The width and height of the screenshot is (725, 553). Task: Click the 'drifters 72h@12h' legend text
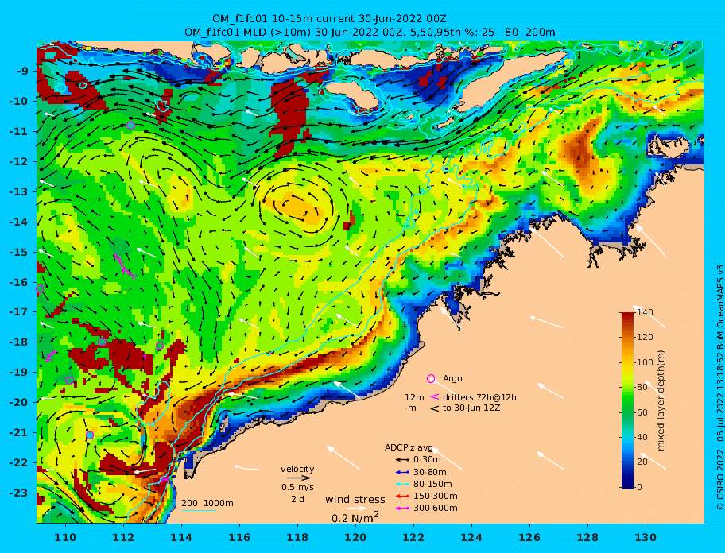tap(479, 397)
